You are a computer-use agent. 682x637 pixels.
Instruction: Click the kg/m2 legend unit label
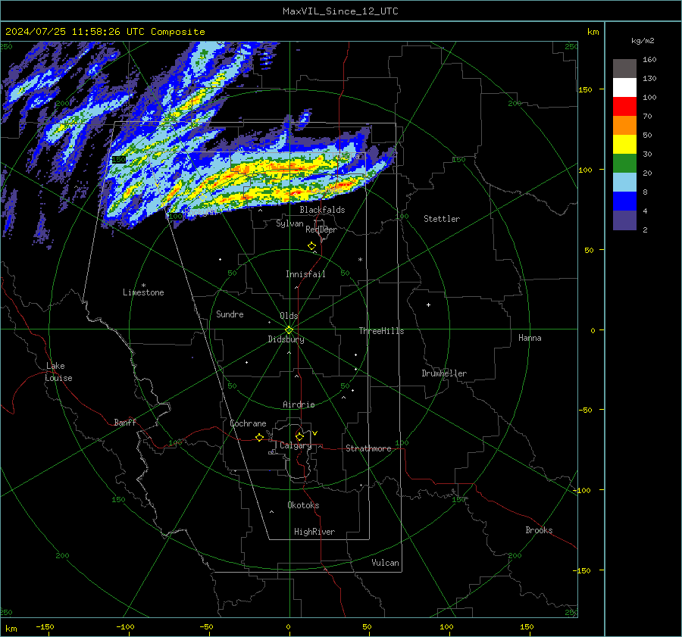click(643, 41)
